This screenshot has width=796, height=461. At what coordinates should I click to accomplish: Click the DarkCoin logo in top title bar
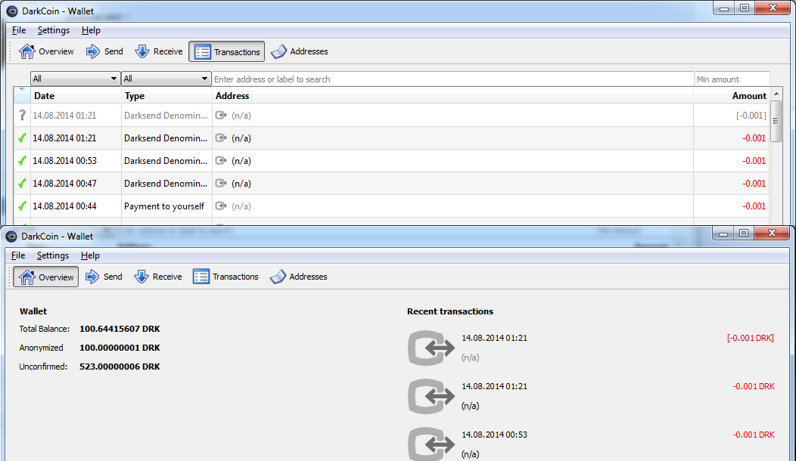pyautogui.click(x=11, y=11)
